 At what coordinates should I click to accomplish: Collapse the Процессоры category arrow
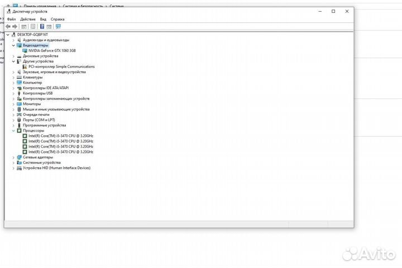13,130
